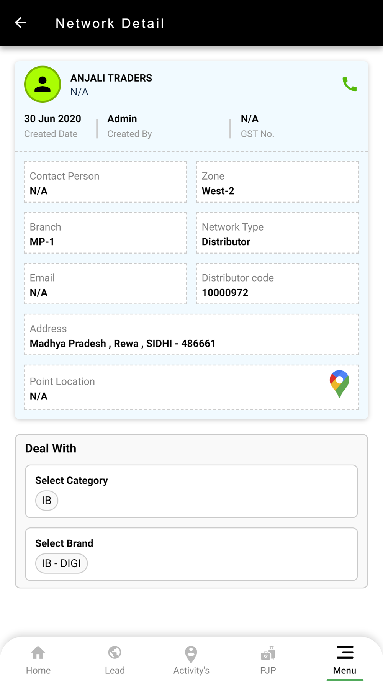Open Google Maps pin for Point Location
Image resolution: width=383 pixels, height=681 pixels.
(339, 384)
